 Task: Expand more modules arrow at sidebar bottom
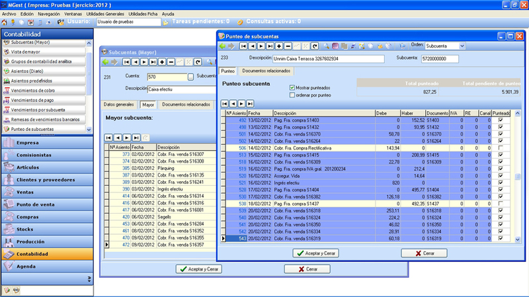[89, 279]
